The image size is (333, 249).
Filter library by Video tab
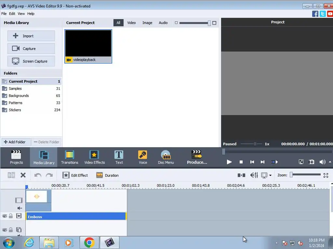pos(131,23)
